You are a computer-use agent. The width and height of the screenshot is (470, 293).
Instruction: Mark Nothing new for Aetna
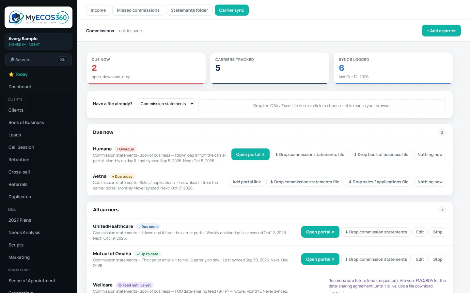coord(430,182)
